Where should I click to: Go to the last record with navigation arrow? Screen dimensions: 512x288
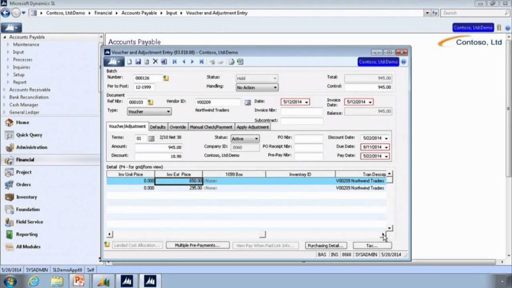(202, 61)
